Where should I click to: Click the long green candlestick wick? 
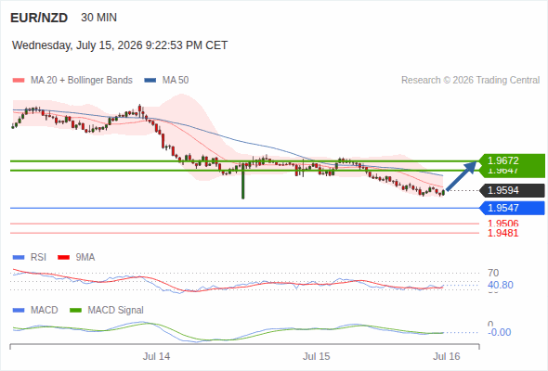pyautogui.click(x=243, y=182)
